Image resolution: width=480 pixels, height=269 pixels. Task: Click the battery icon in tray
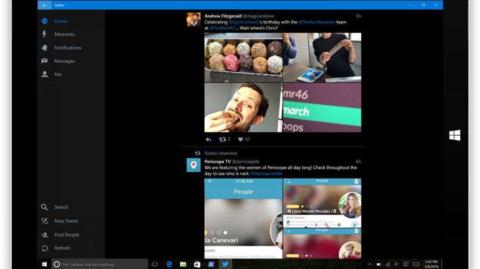pyautogui.click(x=379, y=264)
